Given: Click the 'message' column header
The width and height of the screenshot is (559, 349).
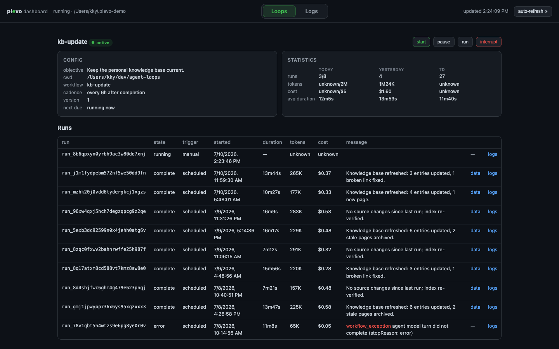Looking at the screenshot, I should point(356,142).
